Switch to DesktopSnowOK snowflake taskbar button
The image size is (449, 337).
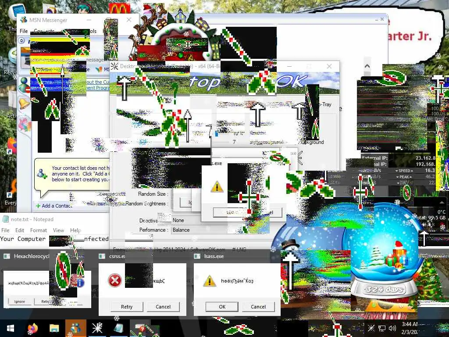[x=97, y=328]
